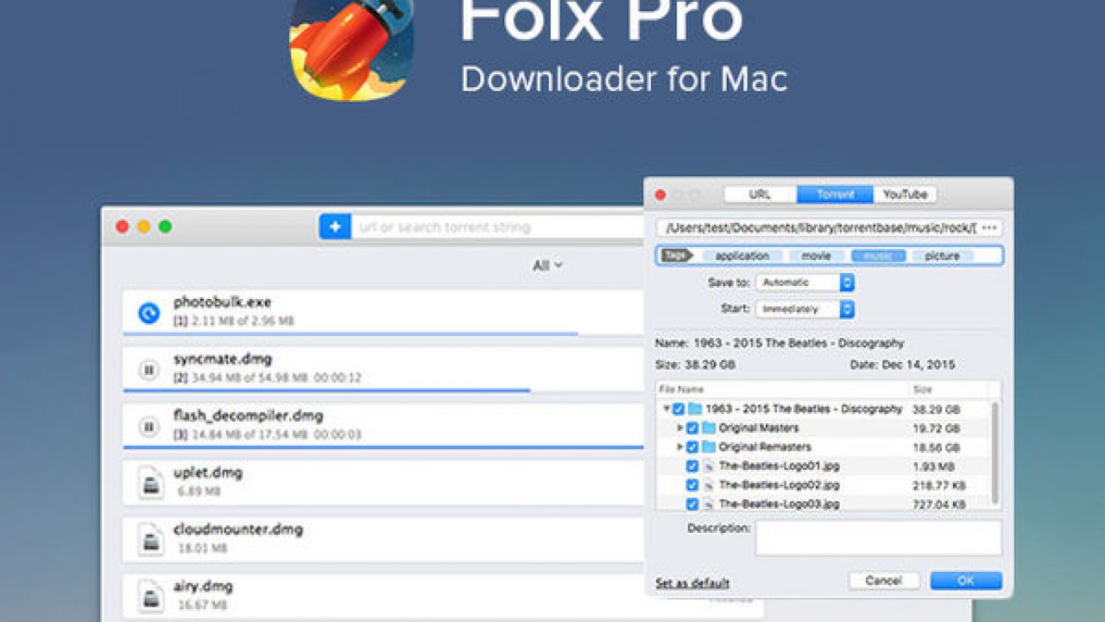This screenshot has width=1105, height=622.
Task: Uncheck the Beatles Discography root folder checkbox
Action: pos(679,409)
